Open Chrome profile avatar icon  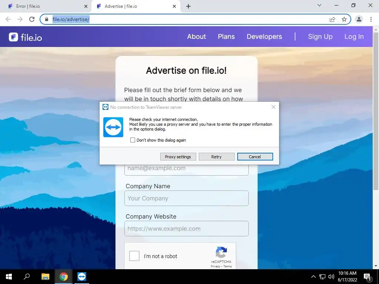(x=359, y=19)
